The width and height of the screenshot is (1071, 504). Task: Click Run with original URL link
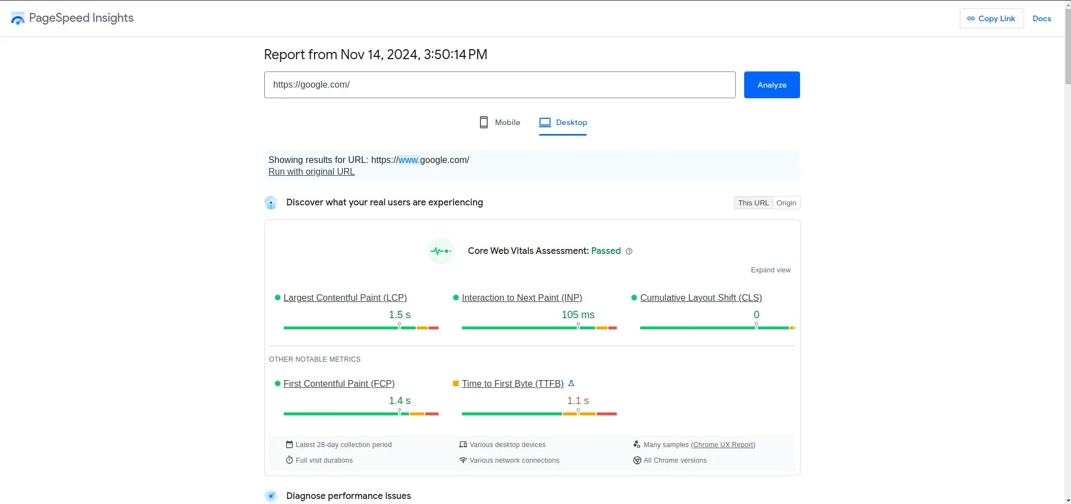pos(311,172)
